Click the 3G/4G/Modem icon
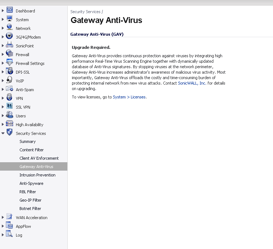Viewport: 273px width, 249px height. pyautogui.click(x=10, y=36)
